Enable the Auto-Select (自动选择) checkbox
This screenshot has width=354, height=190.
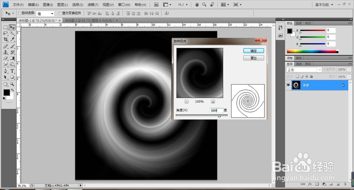point(19,13)
